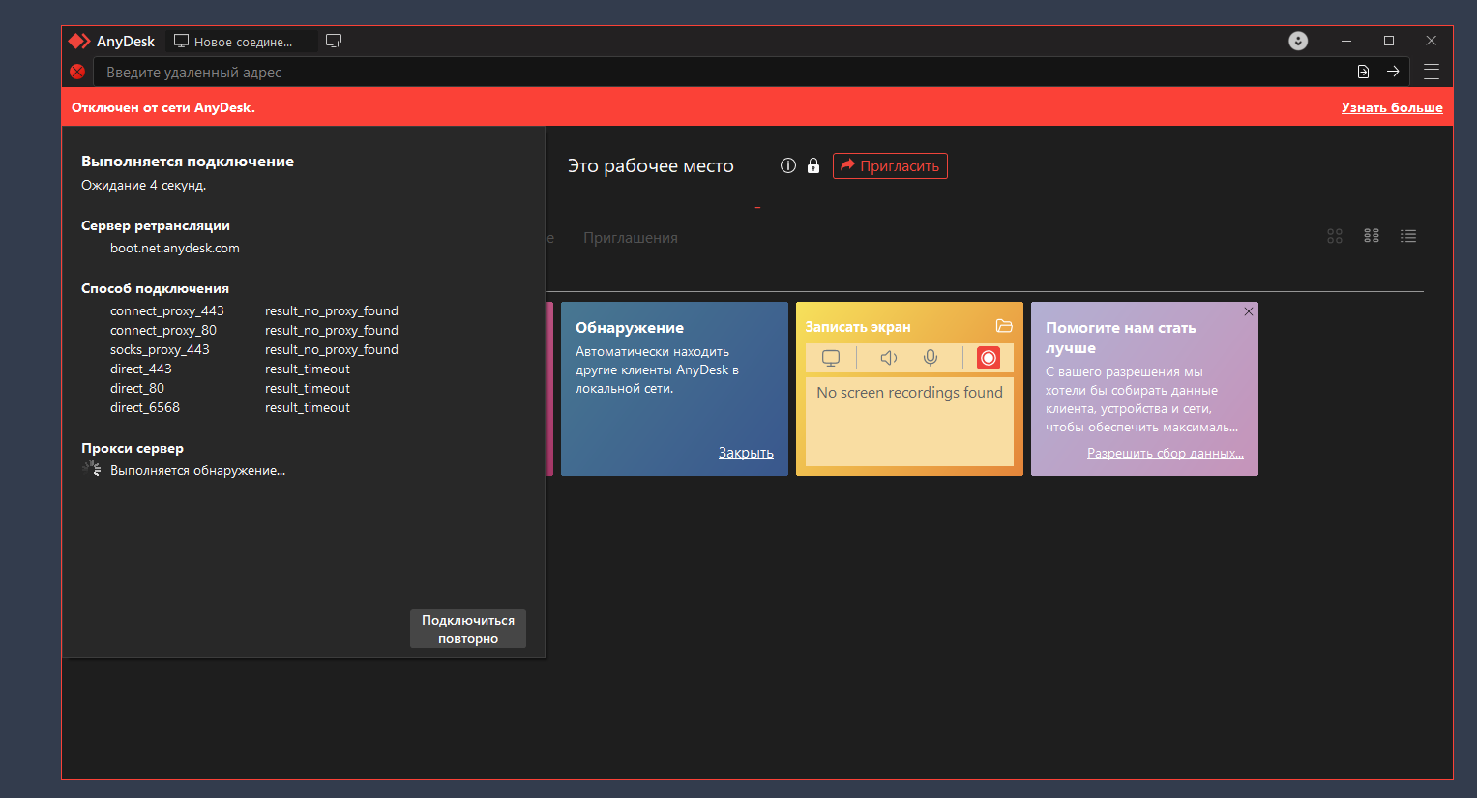Viewport: 1477px width, 798px height.
Task: Switch to the large tiles view
Action: (1335, 236)
